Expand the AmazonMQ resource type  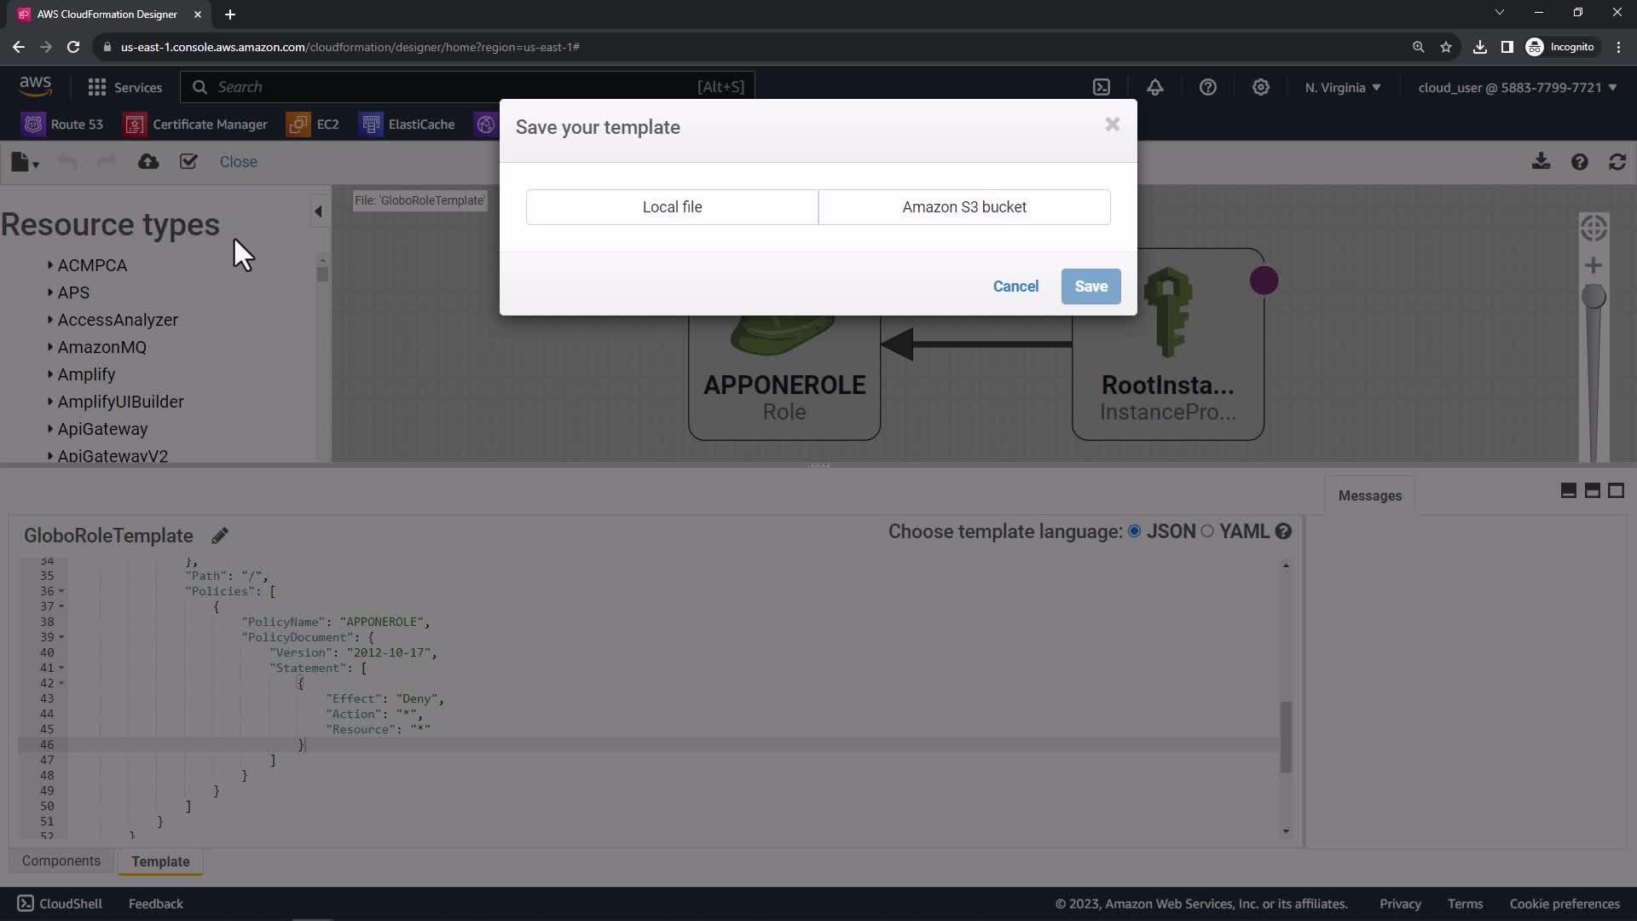(101, 347)
